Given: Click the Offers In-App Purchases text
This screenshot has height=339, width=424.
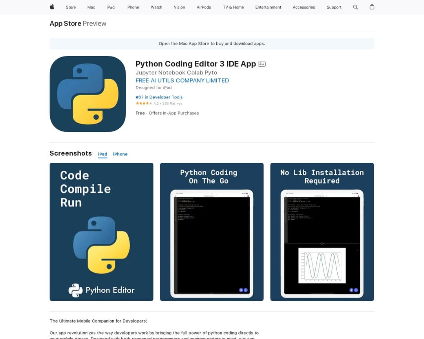Looking at the screenshot, I should 174,113.
